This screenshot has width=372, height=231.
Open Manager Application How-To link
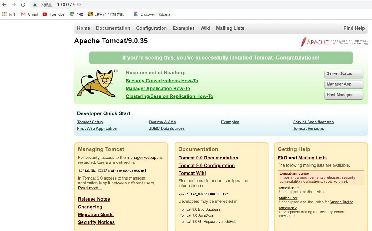coord(158,89)
